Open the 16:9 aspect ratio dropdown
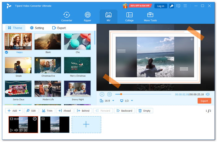The image size is (217, 142). tap(113, 101)
